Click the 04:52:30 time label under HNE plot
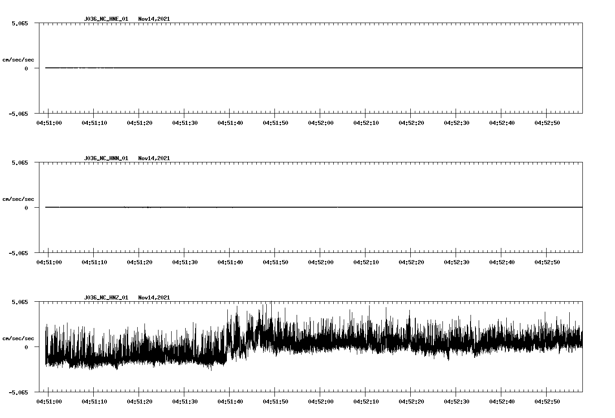 tap(456, 123)
